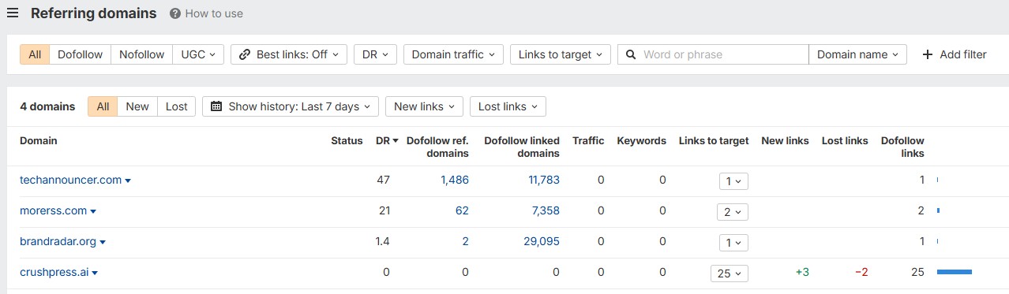
Task: Expand the caret next to crushpress.ai
Action: 95,273
